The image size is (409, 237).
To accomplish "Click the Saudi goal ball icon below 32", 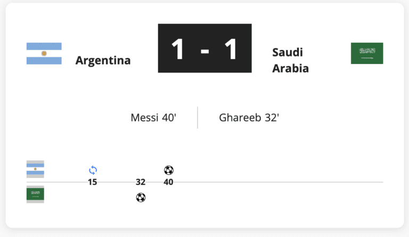I will point(141,198).
